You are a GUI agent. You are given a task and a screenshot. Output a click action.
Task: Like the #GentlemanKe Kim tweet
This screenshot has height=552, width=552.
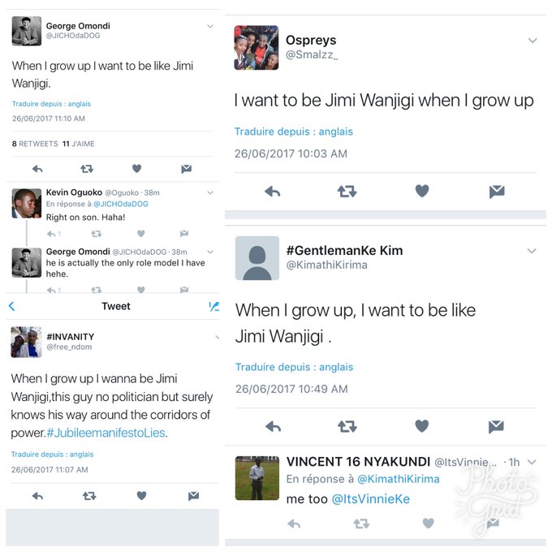(x=422, y=426)
